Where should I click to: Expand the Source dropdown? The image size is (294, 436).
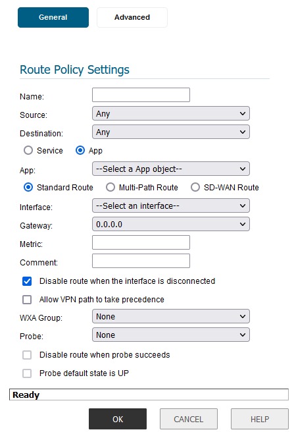coord(171,113)
